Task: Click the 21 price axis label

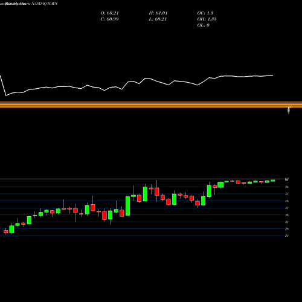Action: coord(287,236)
